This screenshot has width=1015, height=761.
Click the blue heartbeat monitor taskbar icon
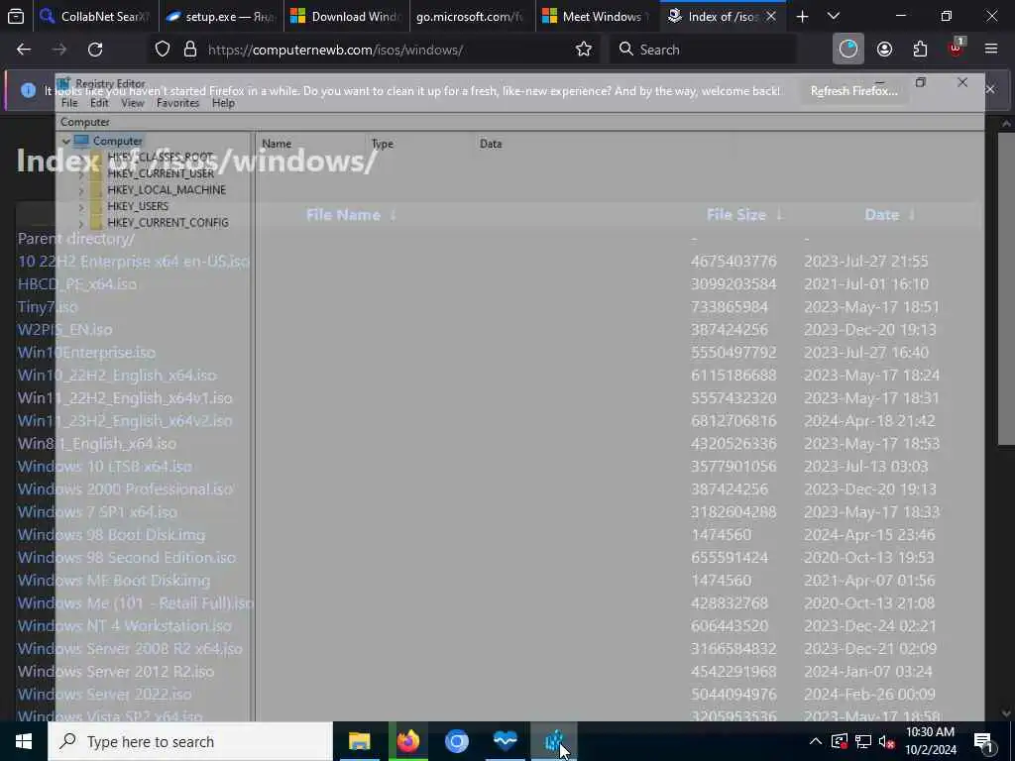click(x=505, y=741)
